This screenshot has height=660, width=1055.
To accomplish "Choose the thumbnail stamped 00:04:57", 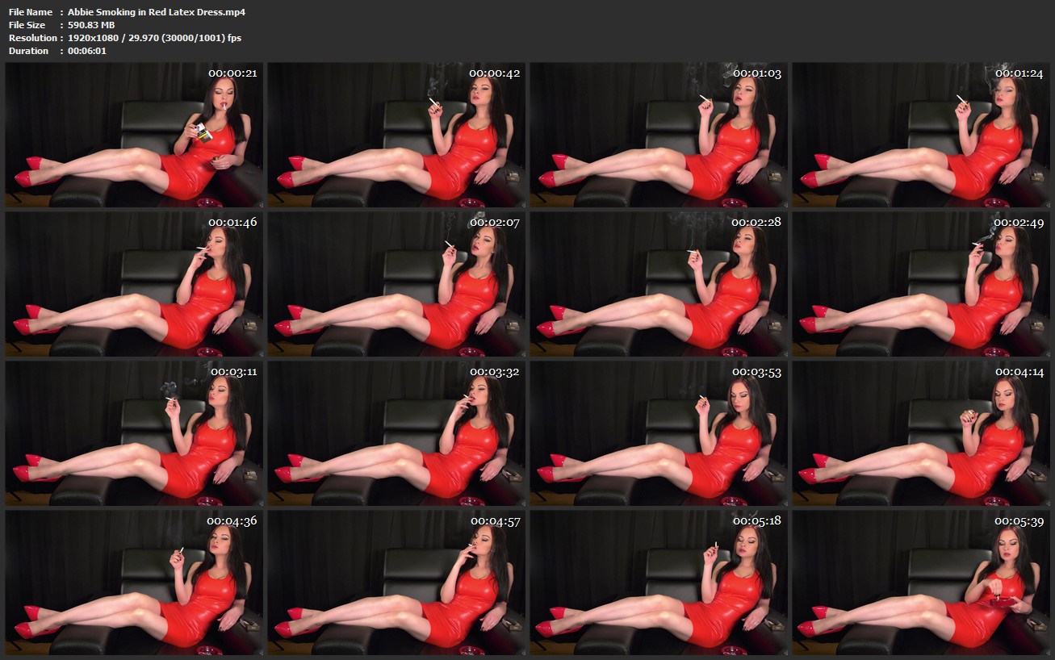I will pos(396,583).
